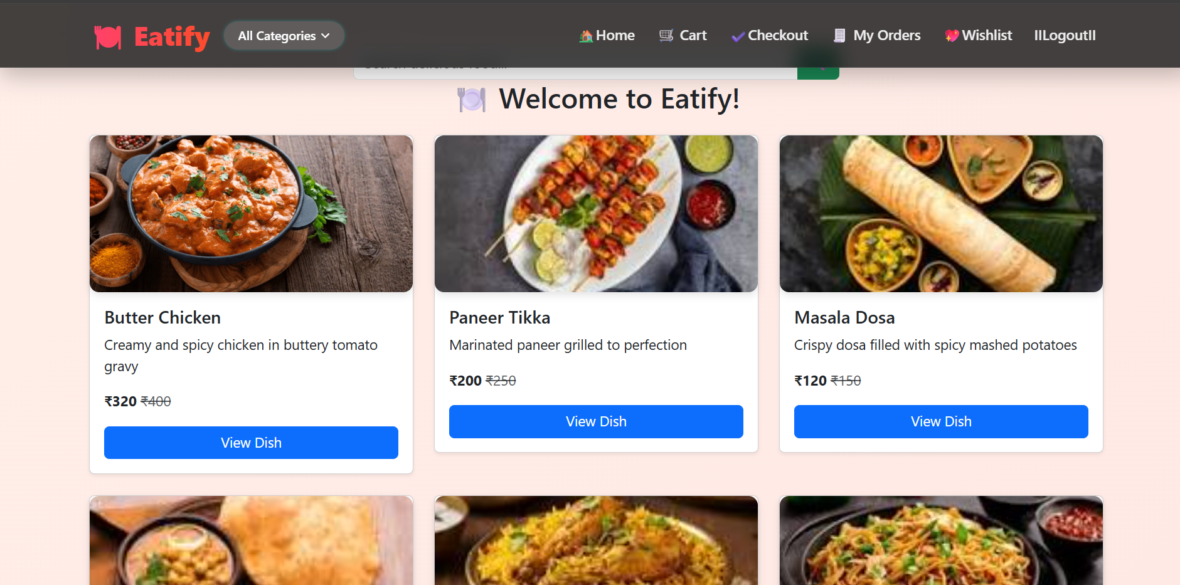This screenshot has height=585, width=1180.
Task: View the Paneer Tikka dish
Action: coord(596,421)
